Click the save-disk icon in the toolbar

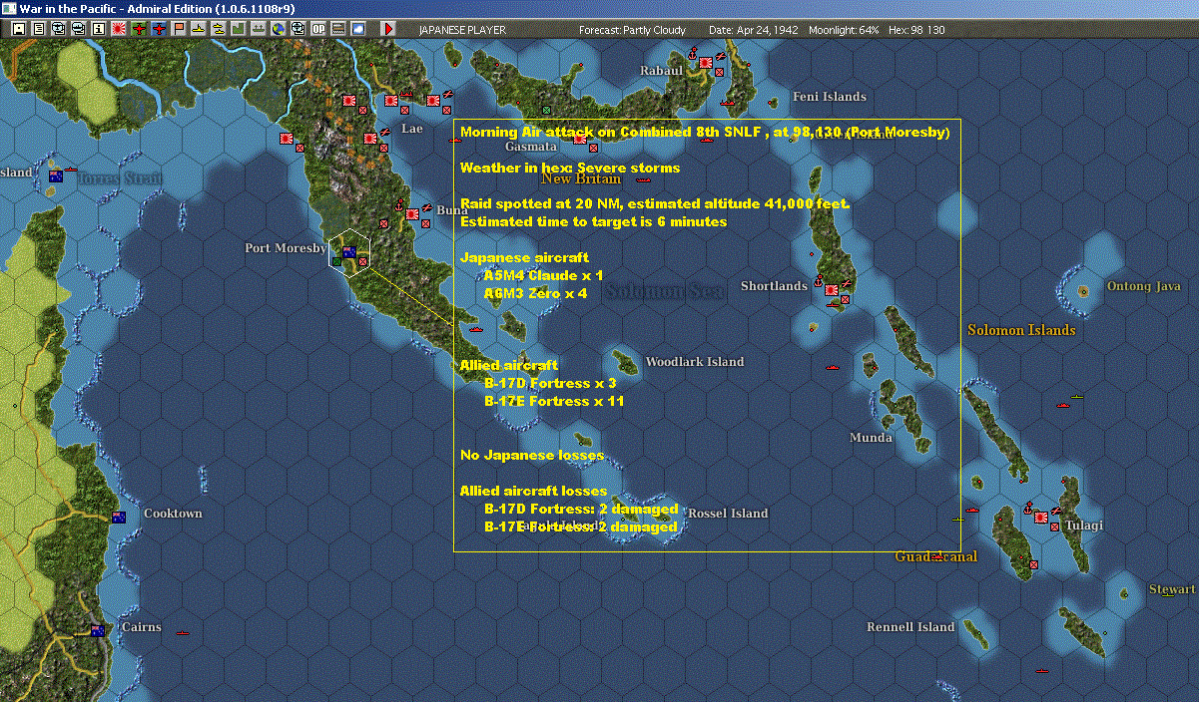point(19,29)
